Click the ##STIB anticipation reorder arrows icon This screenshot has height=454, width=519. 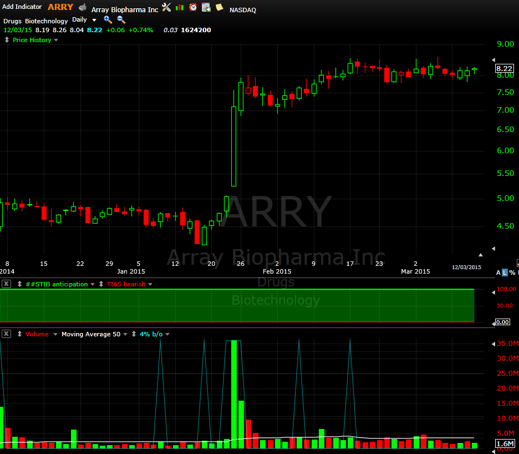coord(19,284)
